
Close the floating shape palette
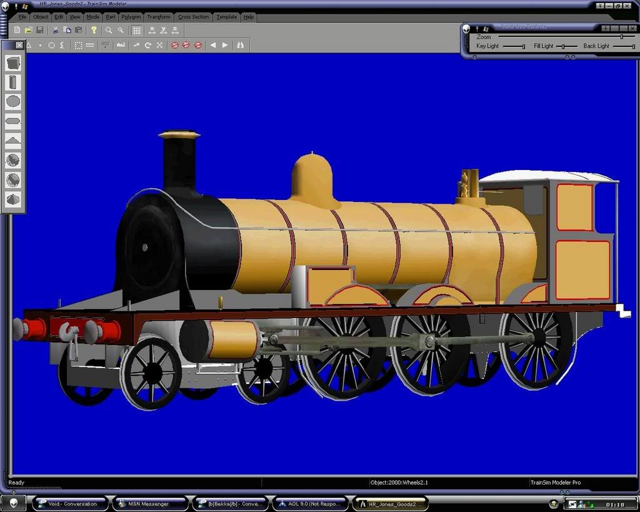click(x=19, y=45)
